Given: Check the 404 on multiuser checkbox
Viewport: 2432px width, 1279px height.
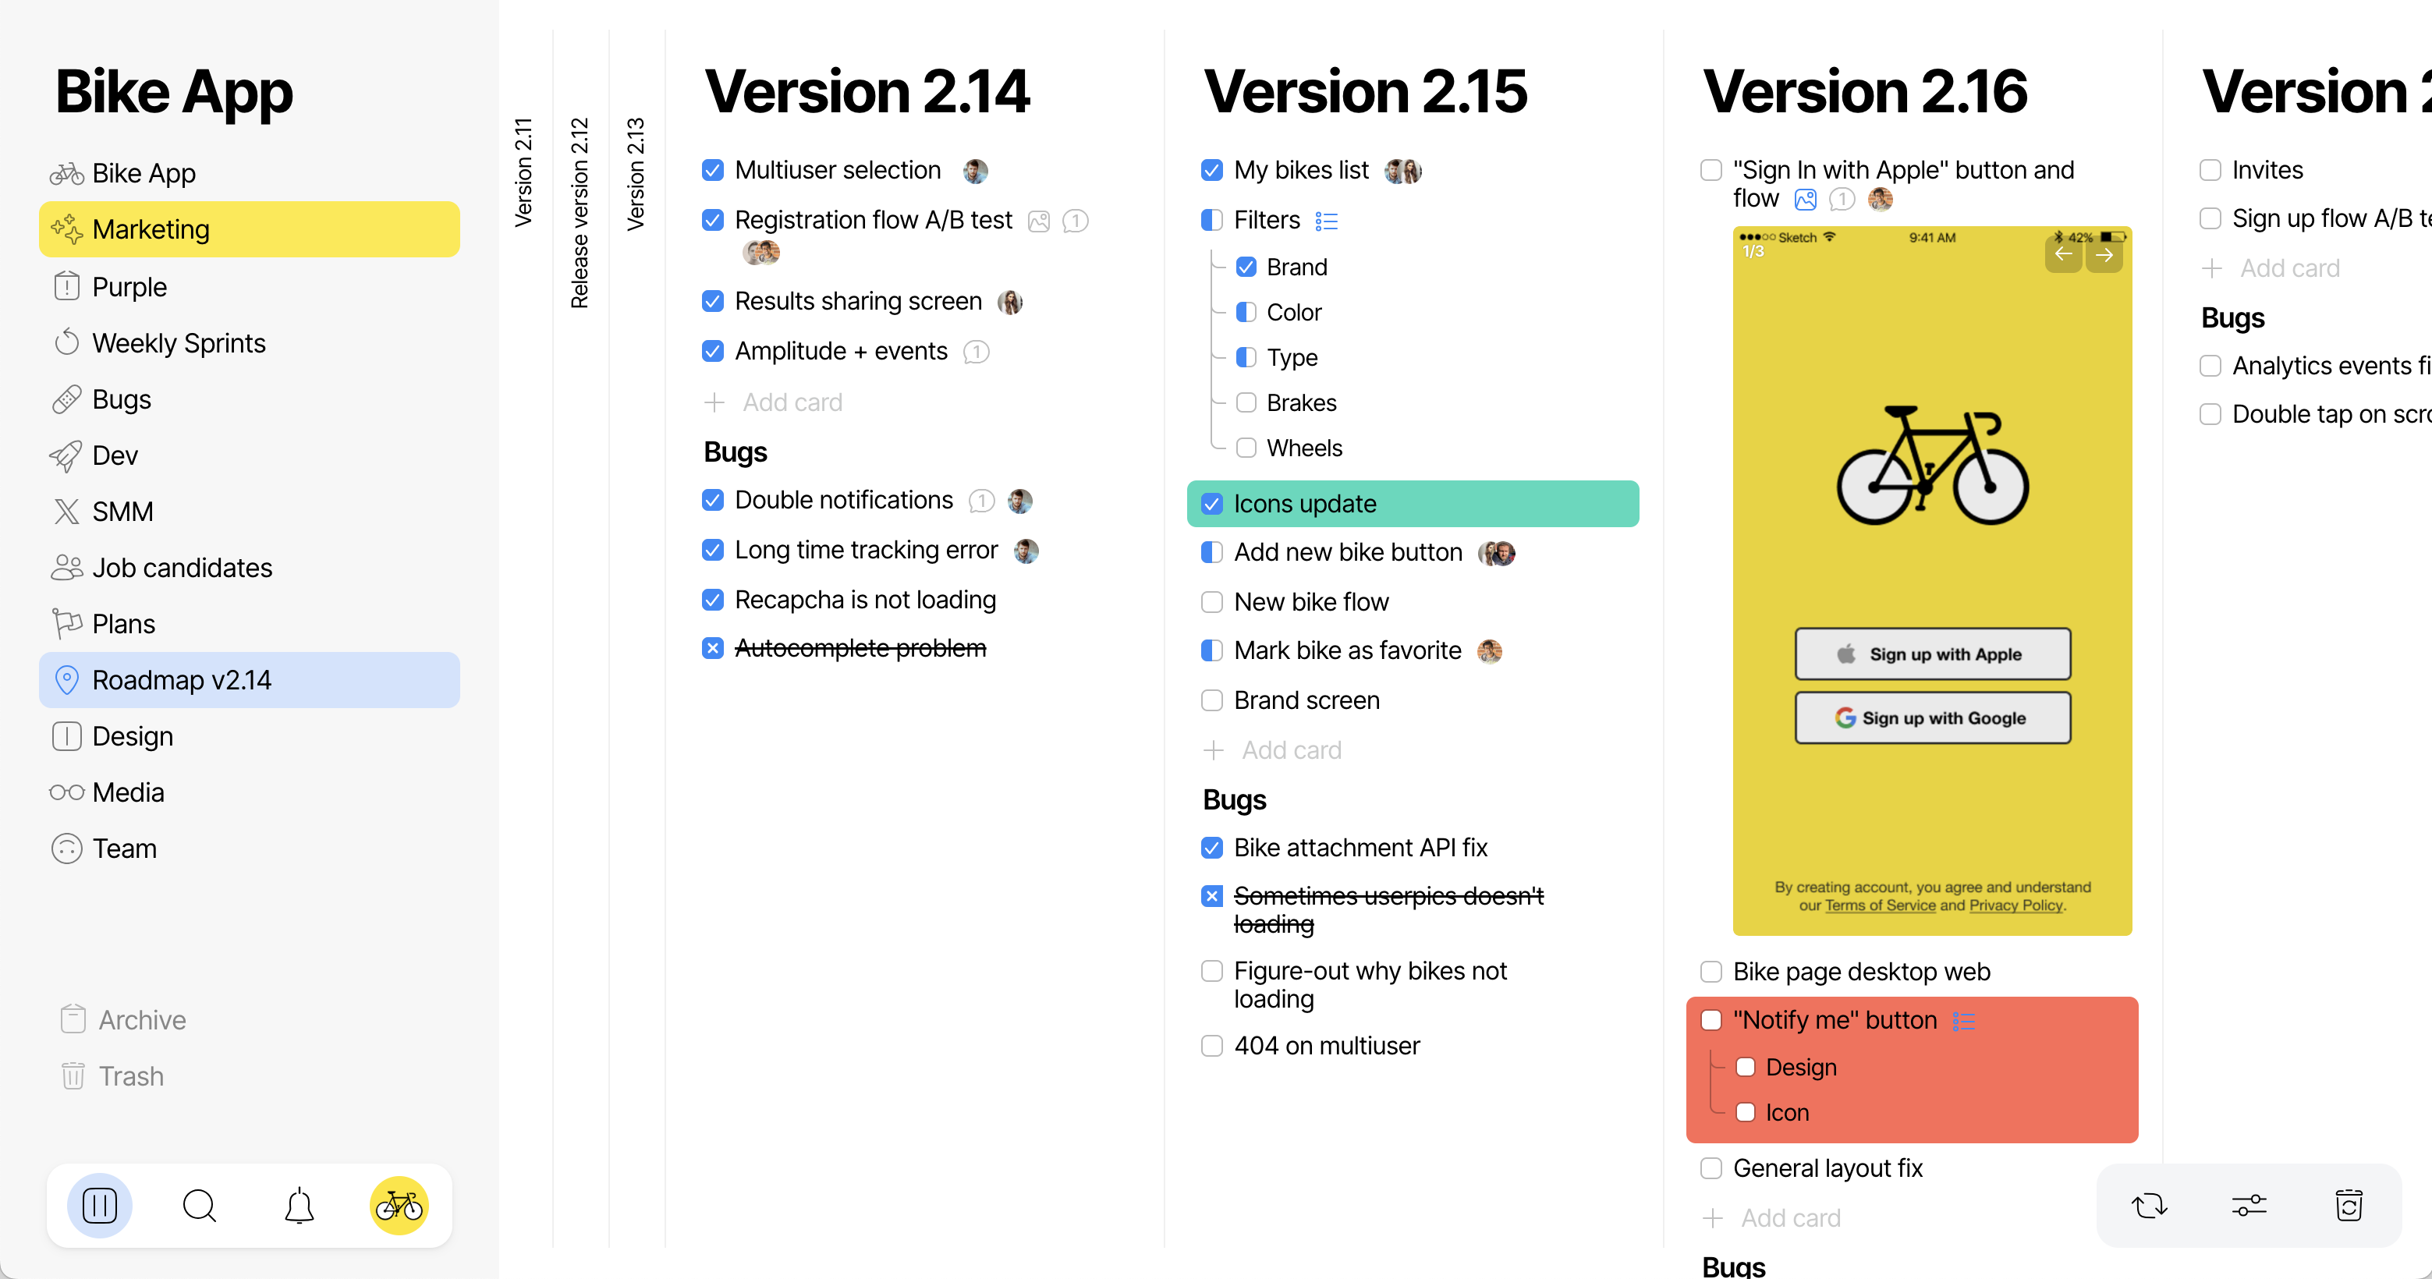Looking at the screenshot, I should click(1213, 1046).
